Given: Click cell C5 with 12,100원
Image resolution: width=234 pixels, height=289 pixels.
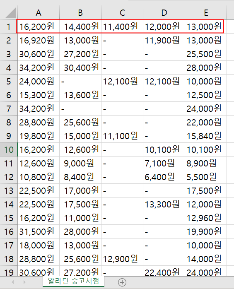Looking at the screenshot, I should point(122,81).
